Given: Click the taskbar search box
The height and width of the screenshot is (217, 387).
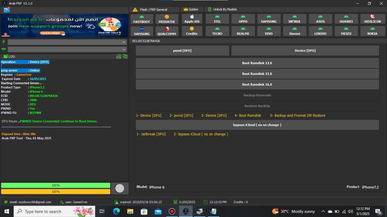Looking at the screenshot, I should 54,211.
